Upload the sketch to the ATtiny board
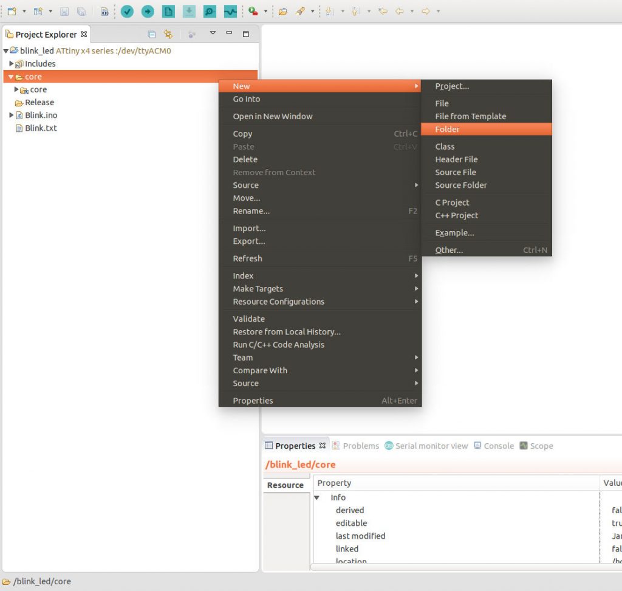Viewport: 622px width, 591px height. 149,11
